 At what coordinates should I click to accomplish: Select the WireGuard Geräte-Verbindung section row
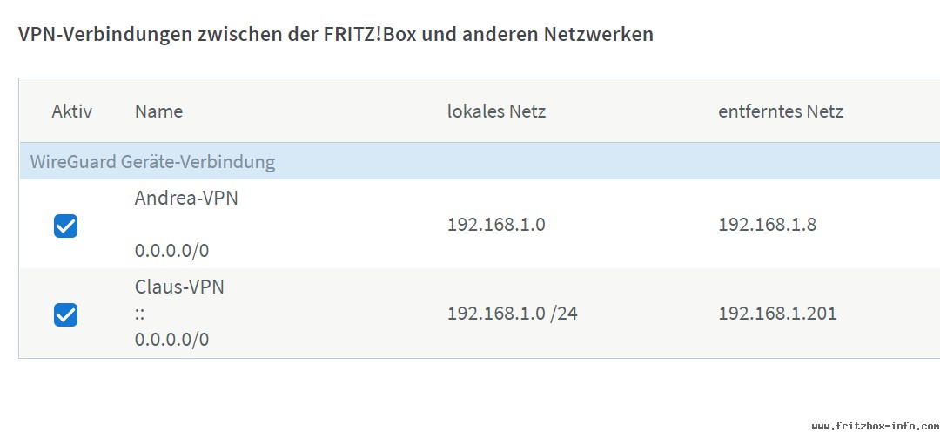coord(480,161)
